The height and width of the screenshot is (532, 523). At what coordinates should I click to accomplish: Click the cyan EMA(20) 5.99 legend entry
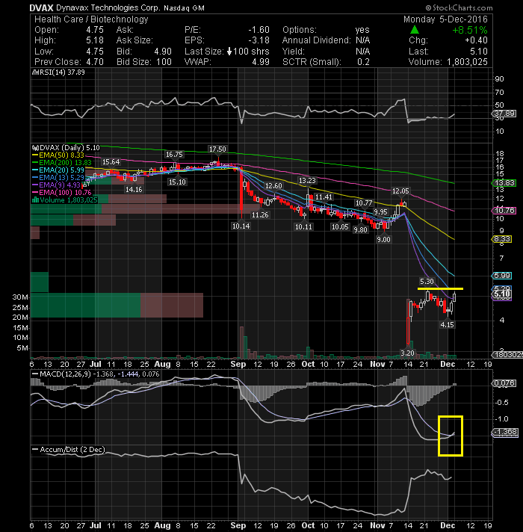click(x=58, y=170)
